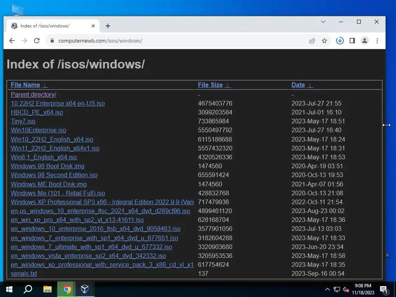Reload the current page
This screenshot has width=396, height=297.
coord(37,41)
